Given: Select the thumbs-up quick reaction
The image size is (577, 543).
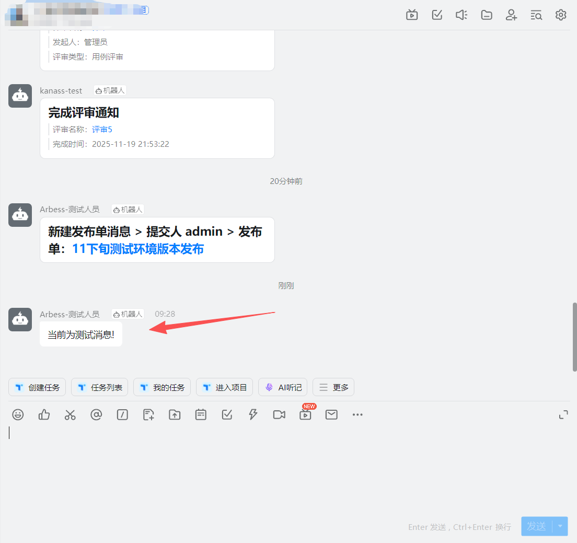Looking at the screenshot, I should click(x=44, y=414).
